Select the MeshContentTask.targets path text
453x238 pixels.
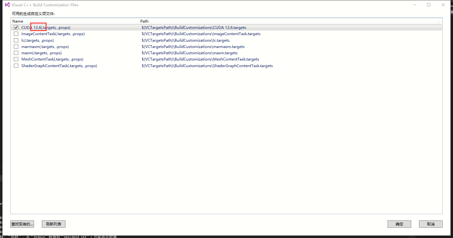click(200, 59)
